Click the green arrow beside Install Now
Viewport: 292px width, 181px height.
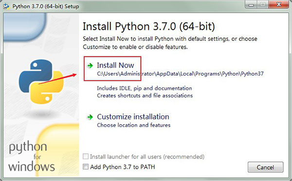pyautogui.click(x=90, y=66)
